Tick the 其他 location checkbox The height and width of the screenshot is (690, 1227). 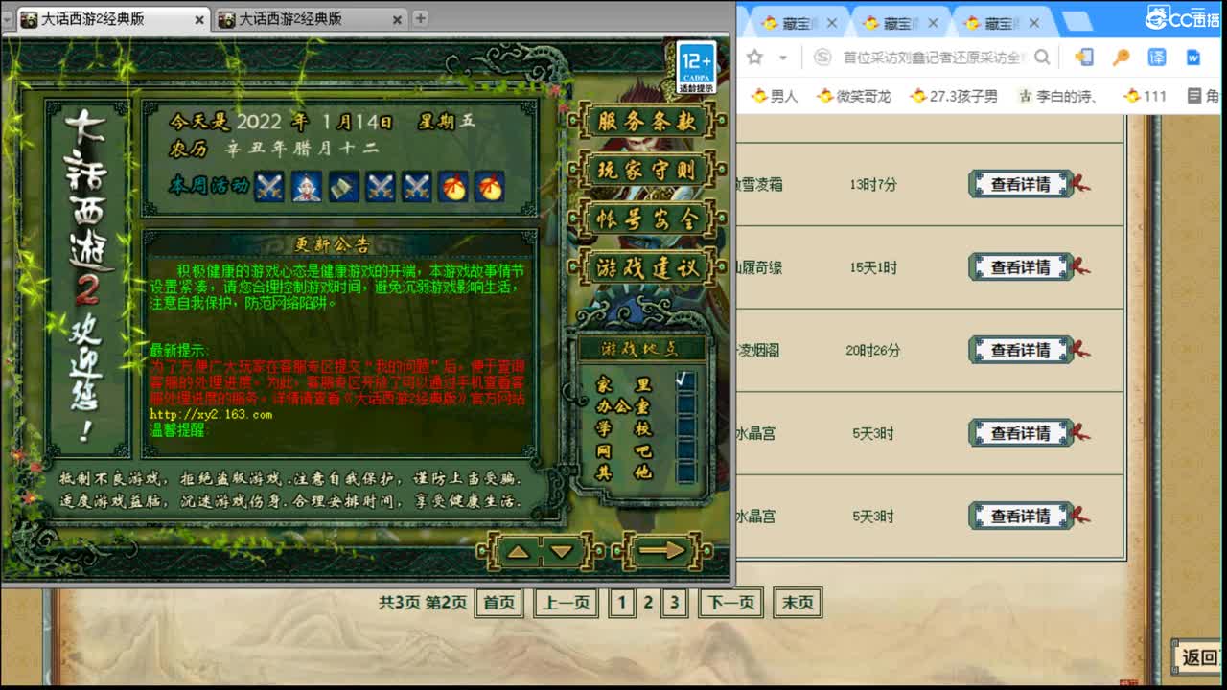click(x=685, y=471)
